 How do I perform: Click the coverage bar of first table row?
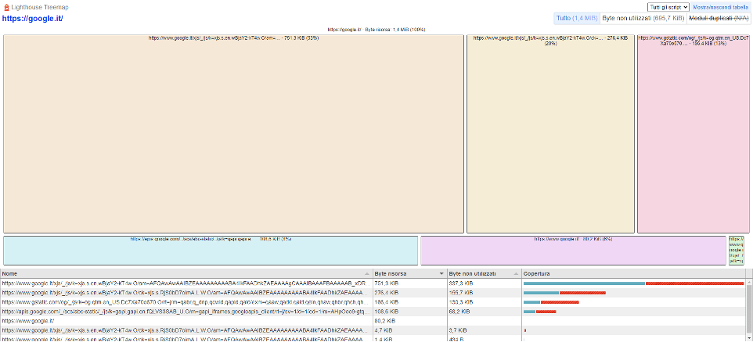[x=633, y=283]
